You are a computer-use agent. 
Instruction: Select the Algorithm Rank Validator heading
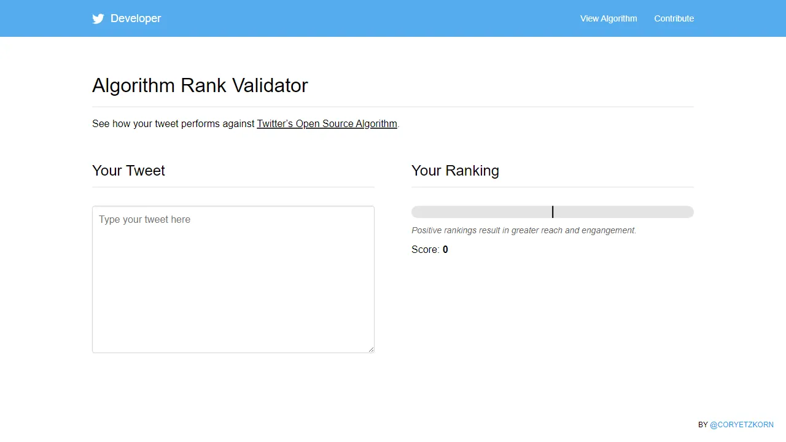coord(200,85)
